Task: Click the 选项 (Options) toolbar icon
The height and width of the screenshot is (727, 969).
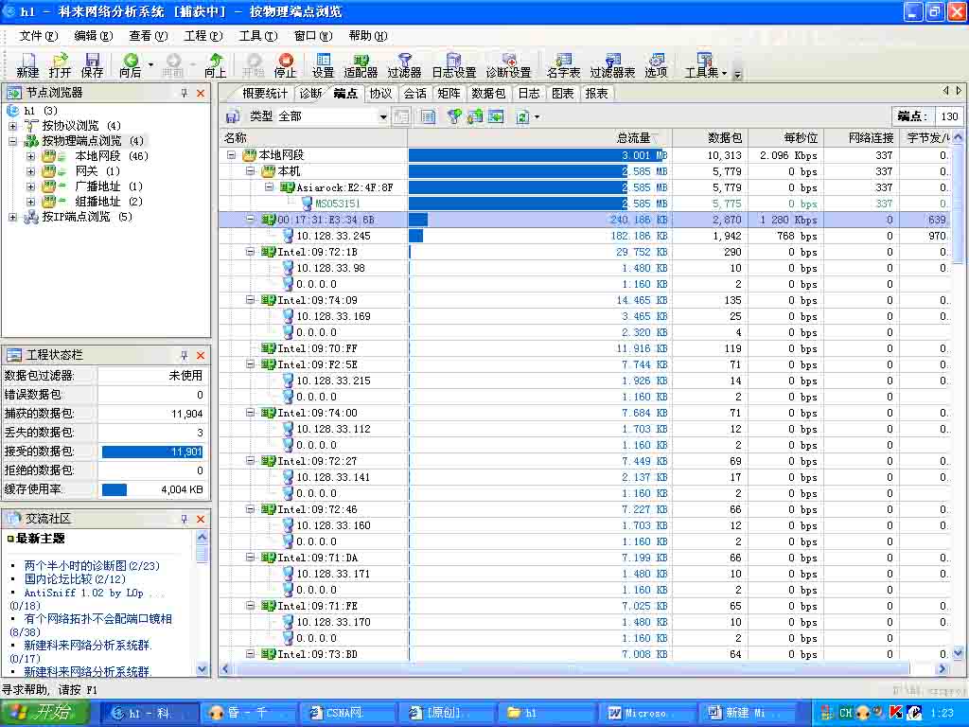Action: 656,64
